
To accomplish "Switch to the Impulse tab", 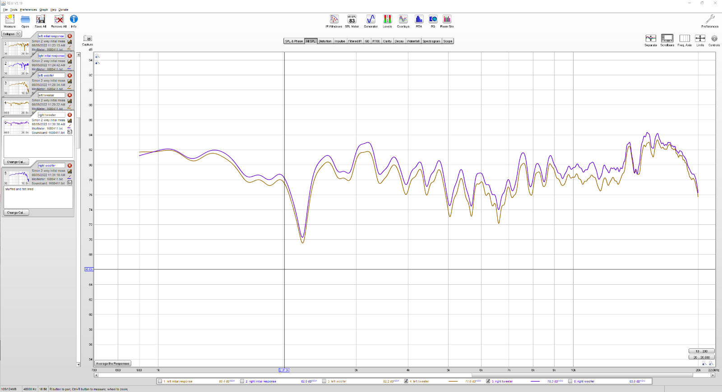I will (340, 41).
